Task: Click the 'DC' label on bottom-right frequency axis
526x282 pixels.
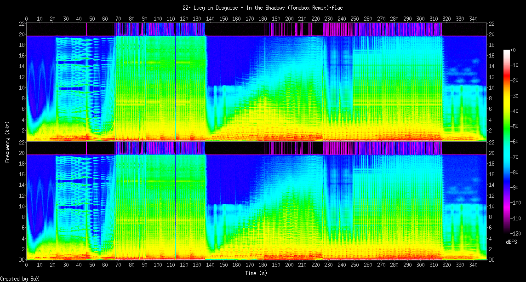Action: click(x=492, y=260)
